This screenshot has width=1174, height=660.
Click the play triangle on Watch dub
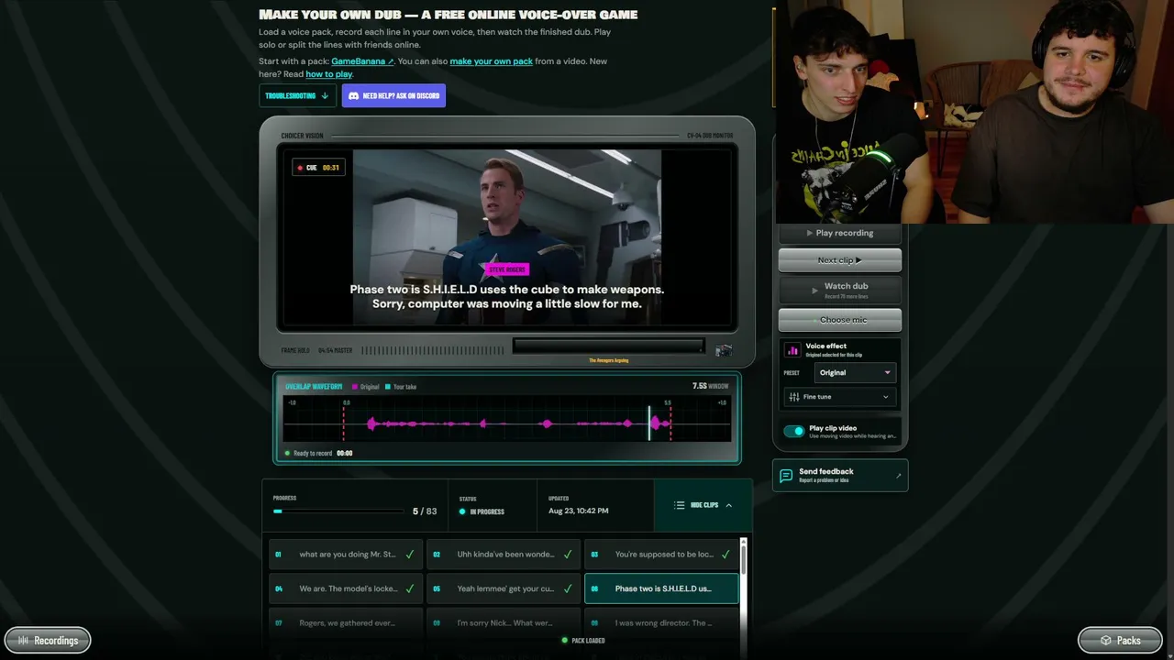[x=814, y=291]
